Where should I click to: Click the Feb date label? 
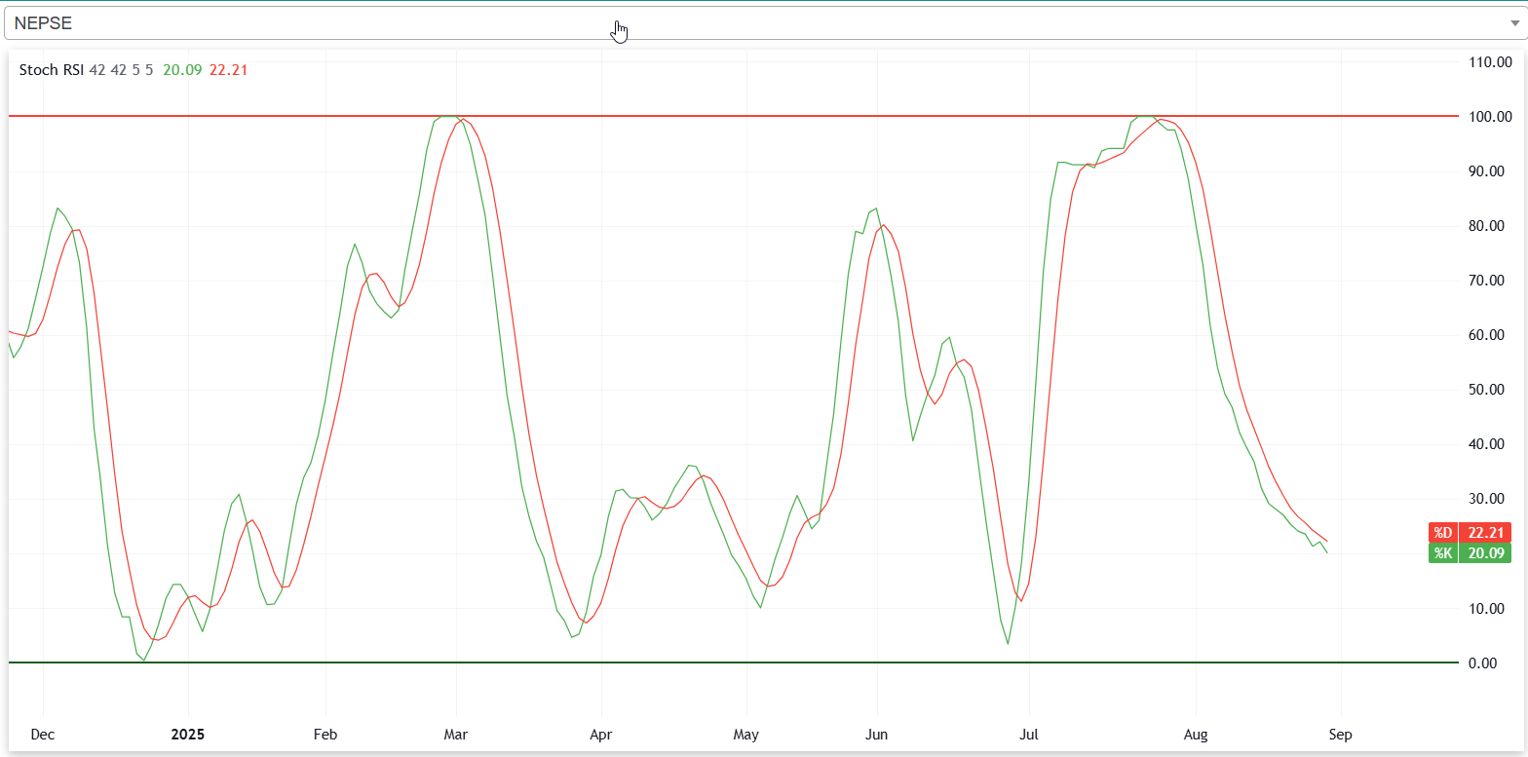click(325, 735)
